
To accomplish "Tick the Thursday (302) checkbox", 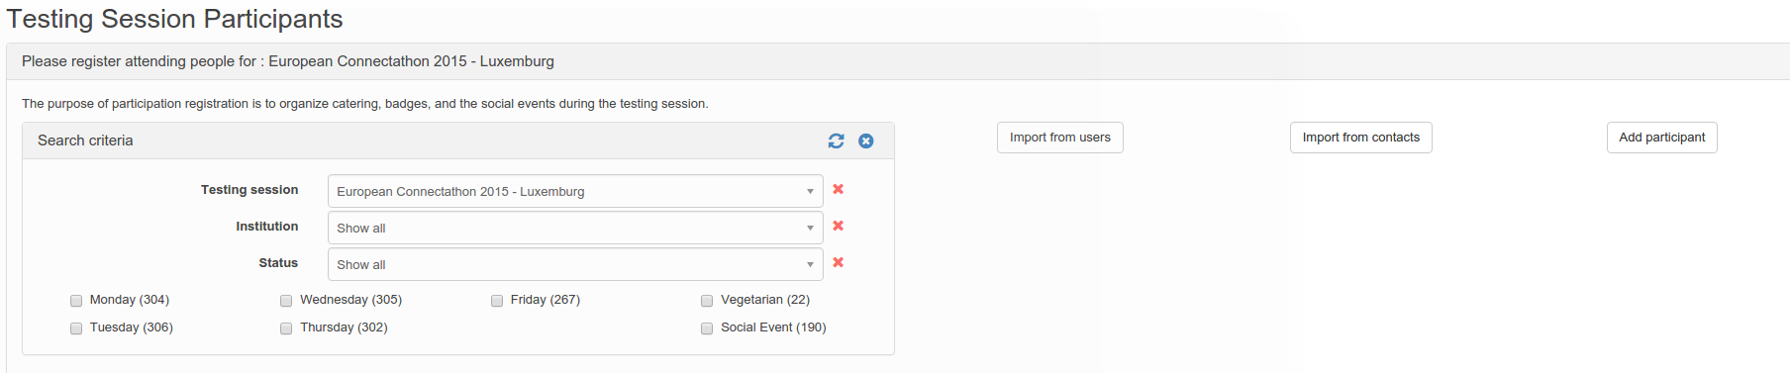I will pyautogui.click(x=286, y=328).
